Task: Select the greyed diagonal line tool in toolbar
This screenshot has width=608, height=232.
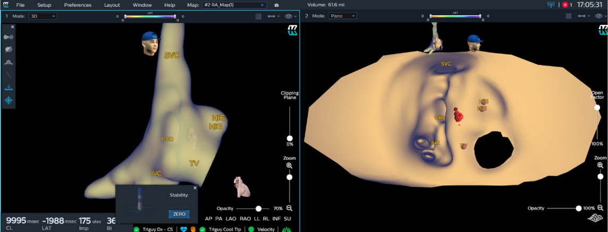Action: tap(8, 75)
